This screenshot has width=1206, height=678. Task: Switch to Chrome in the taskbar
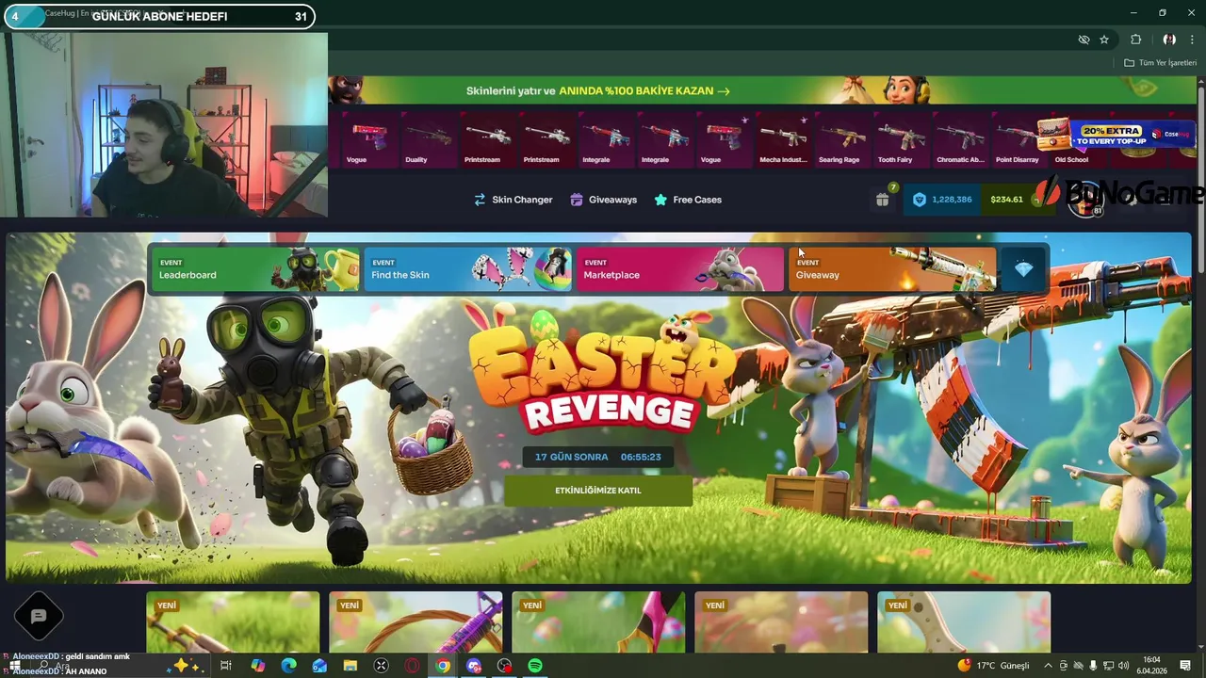click(443, 666)
